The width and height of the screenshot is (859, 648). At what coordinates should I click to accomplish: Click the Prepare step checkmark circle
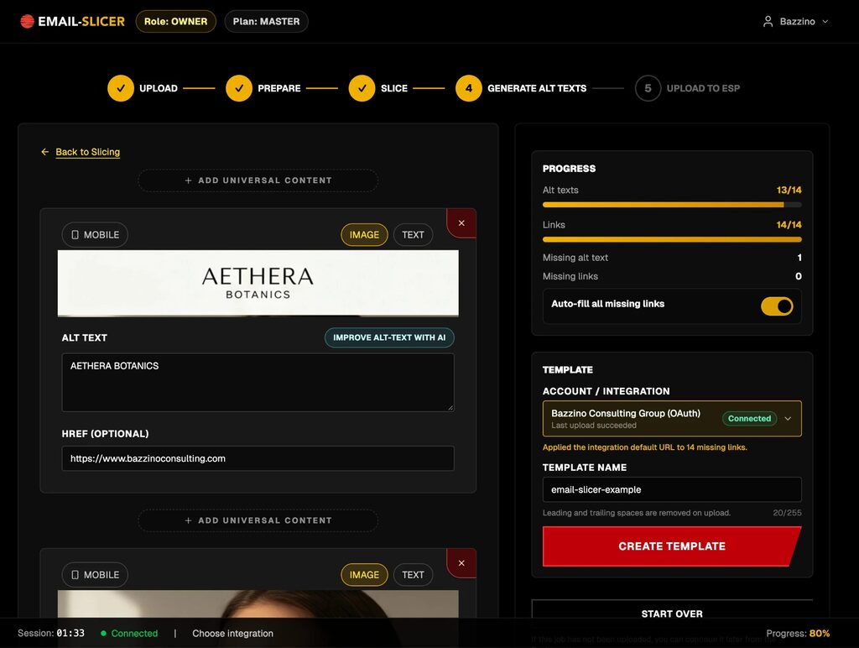tap(239, 88)
